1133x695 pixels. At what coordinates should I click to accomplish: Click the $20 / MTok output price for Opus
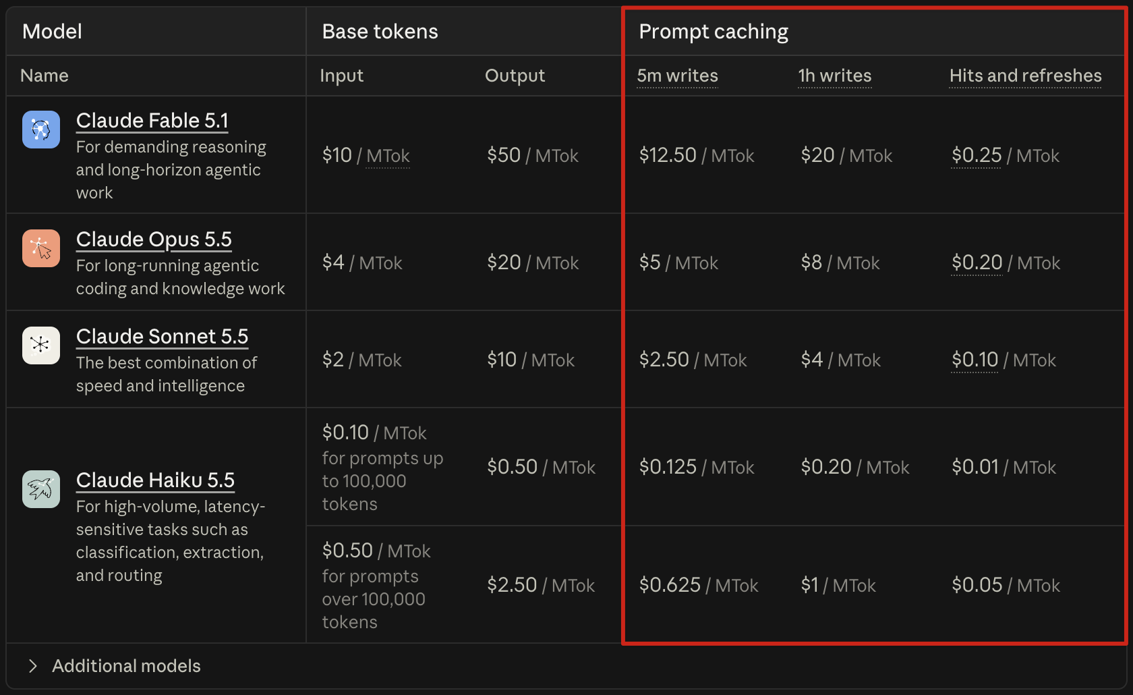click(533, 263)
